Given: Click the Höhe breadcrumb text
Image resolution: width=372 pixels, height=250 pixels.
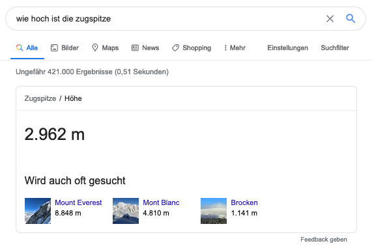Looking at the screenshot, I should tap(73, 98).
